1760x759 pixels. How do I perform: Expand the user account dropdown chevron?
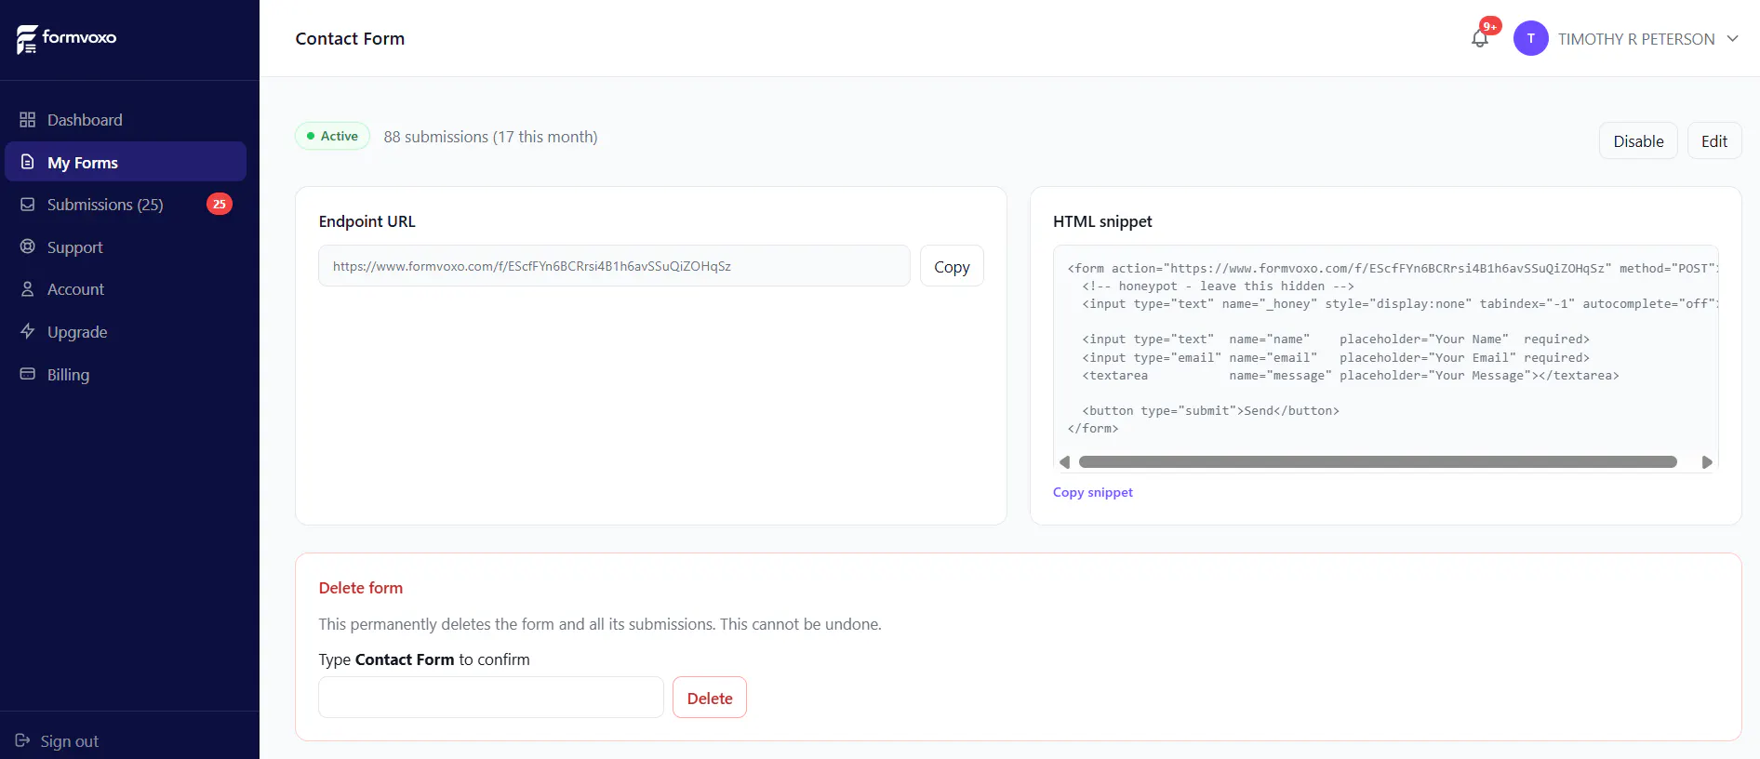pos(1732,38)
